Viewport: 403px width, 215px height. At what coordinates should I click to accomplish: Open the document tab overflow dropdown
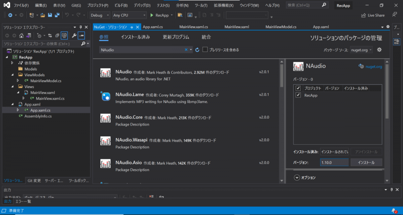(382, 27)
